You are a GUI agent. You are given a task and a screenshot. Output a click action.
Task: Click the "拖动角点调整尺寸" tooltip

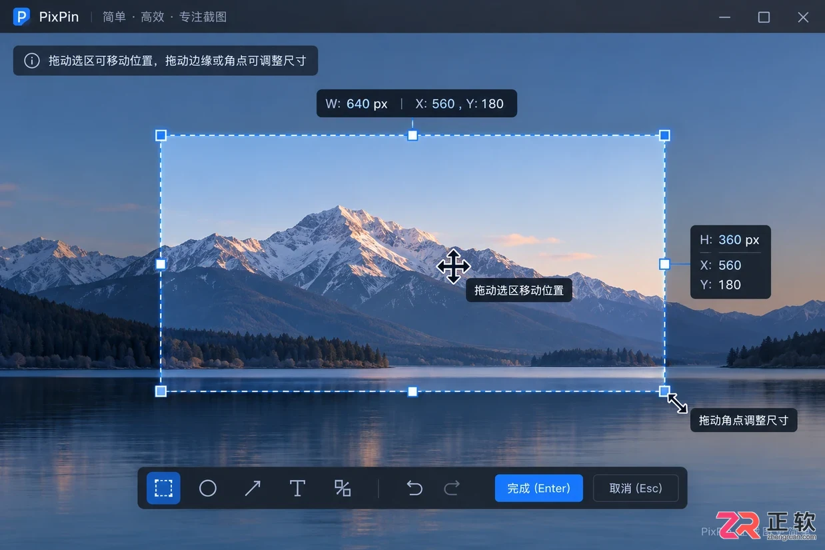pos(744,420)
